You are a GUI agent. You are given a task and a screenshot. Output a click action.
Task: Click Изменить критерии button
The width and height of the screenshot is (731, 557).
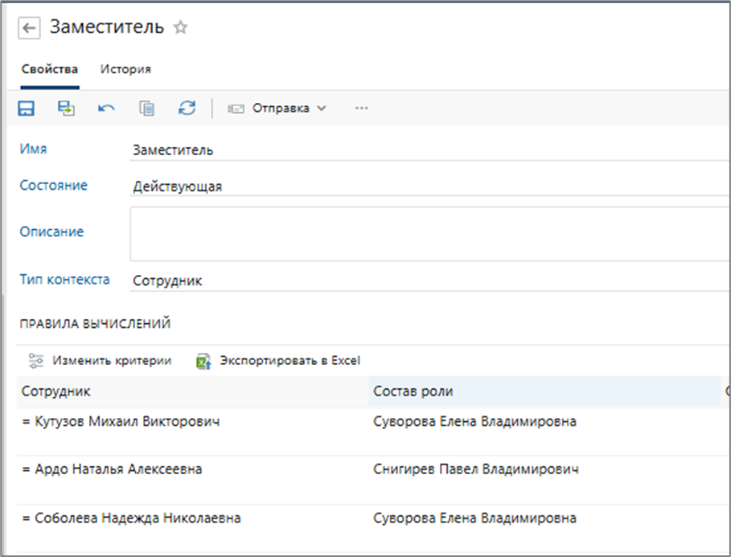tap(101, 361)
